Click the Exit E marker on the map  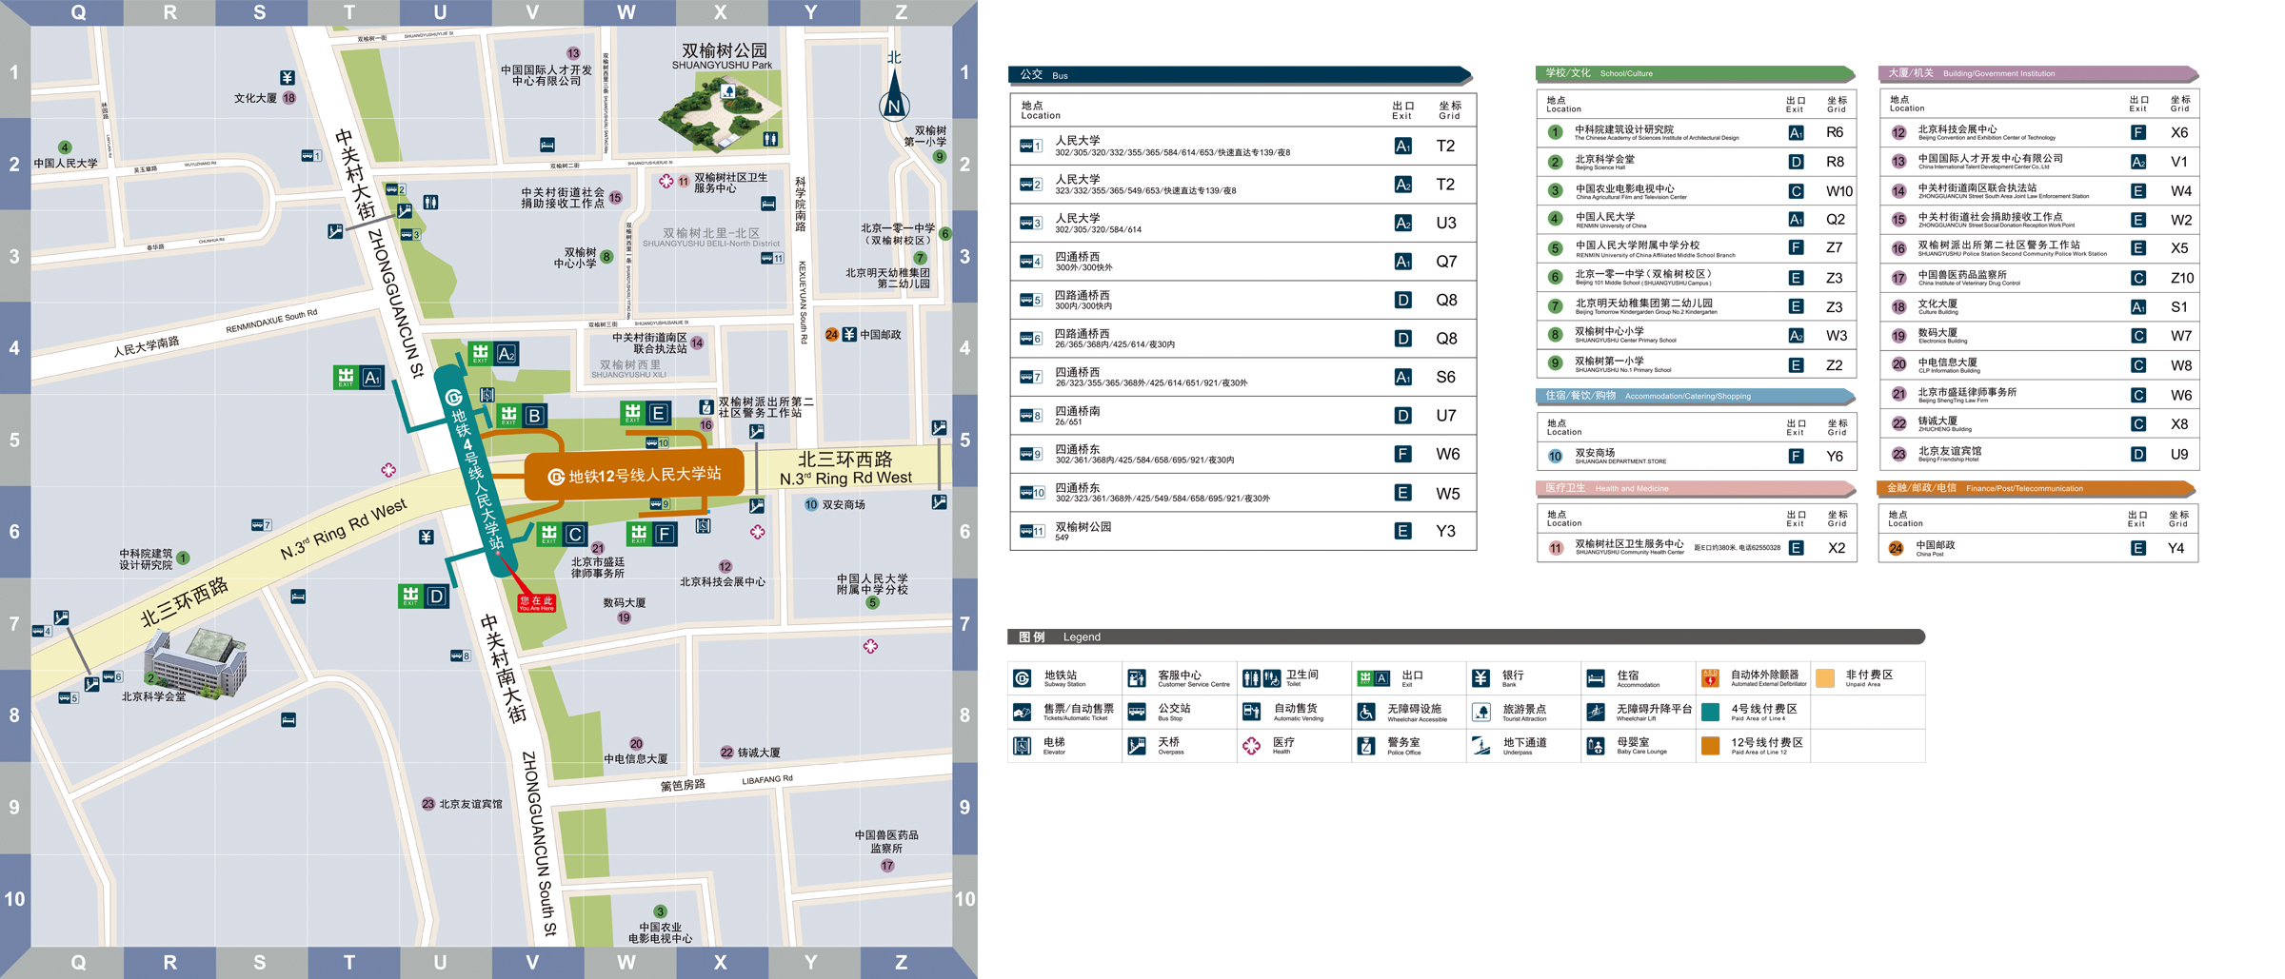(x=645, y=413)
